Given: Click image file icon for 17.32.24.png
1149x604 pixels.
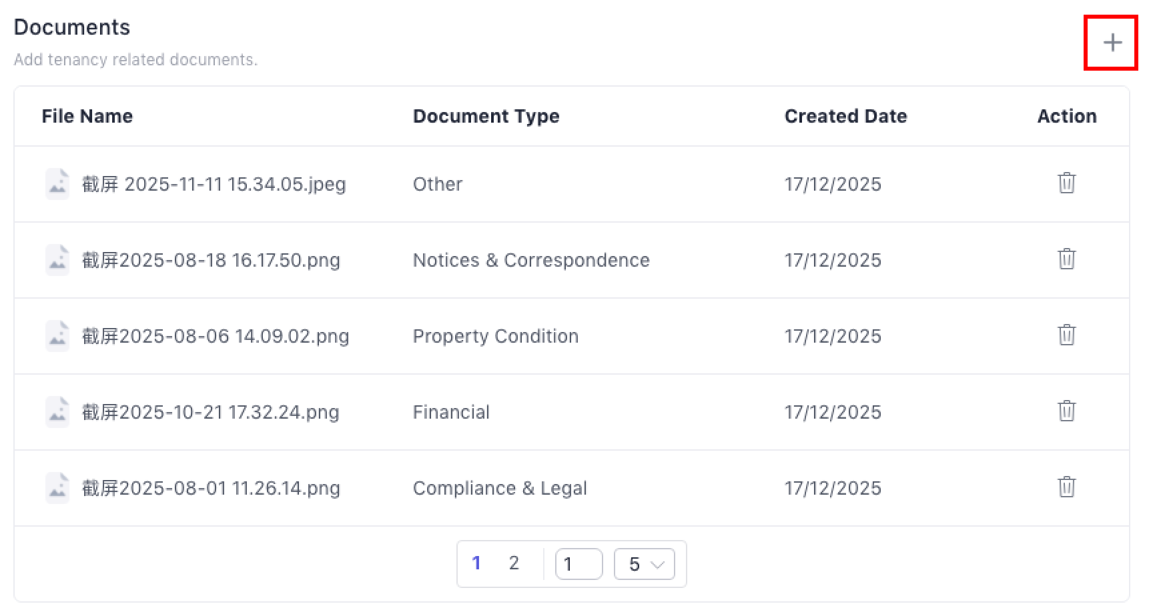Looking at the screenshot, I should coord(57,412).
